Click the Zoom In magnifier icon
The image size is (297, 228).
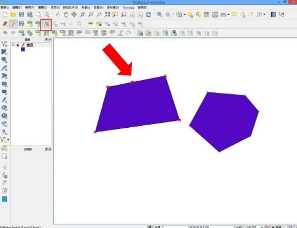pos(82,15)
